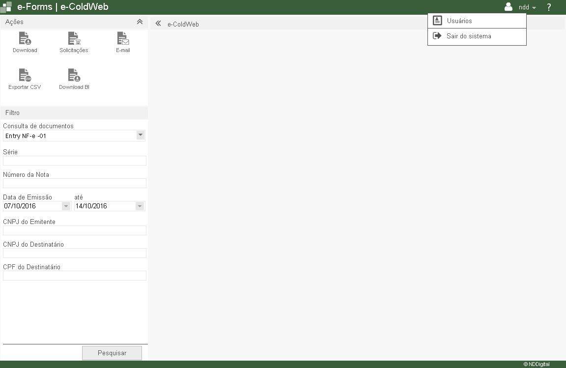
Task: Open the Solicitações action
Action: [x=74, y=43]
